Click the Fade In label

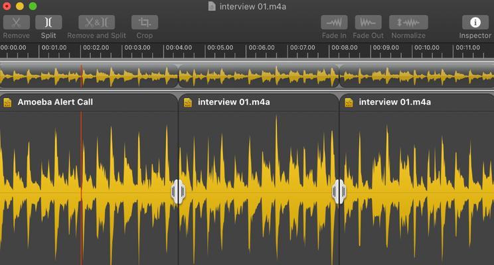pyautogui.click(x=334, y=36)
